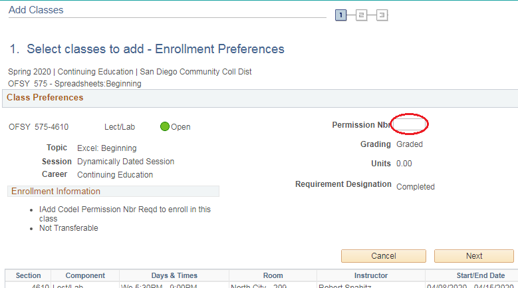The width and height of the screenshot is (518, 288).
Task: Click the Excel: Beginning topic text
Action: point(107,148)
